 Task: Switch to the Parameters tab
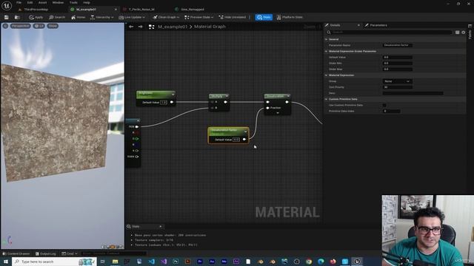click(378, 25)
